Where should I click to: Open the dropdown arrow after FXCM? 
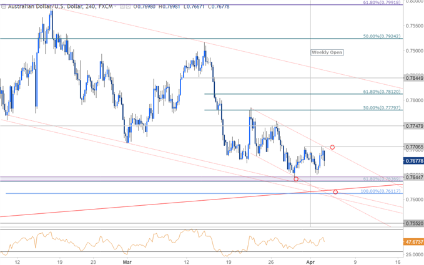(x=116, y=6)
